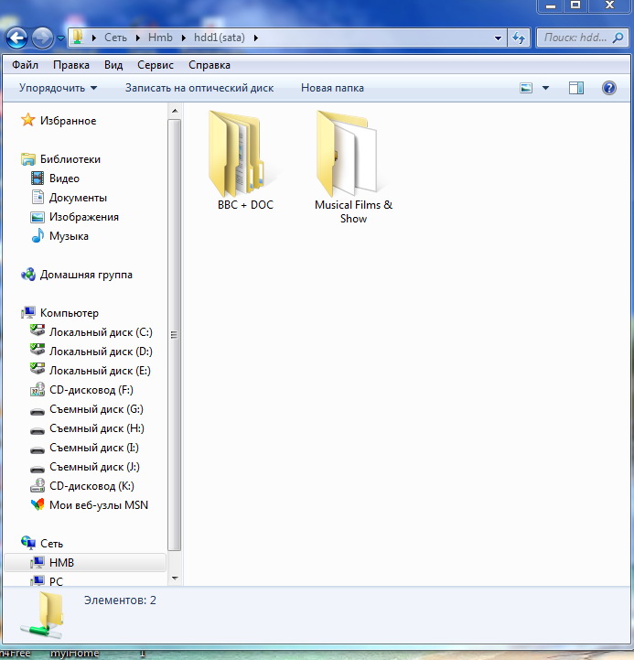
Task: Click the MSN butterfly icon
Action: (38, 504)
